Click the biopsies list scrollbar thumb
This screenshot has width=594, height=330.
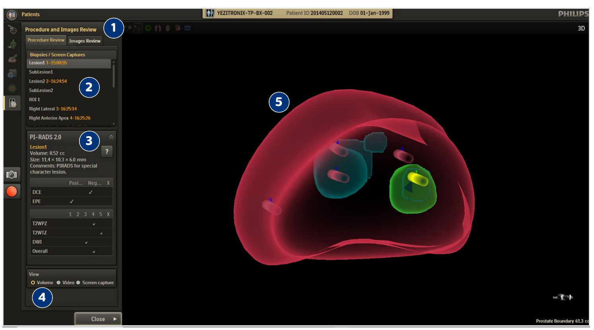114,75
